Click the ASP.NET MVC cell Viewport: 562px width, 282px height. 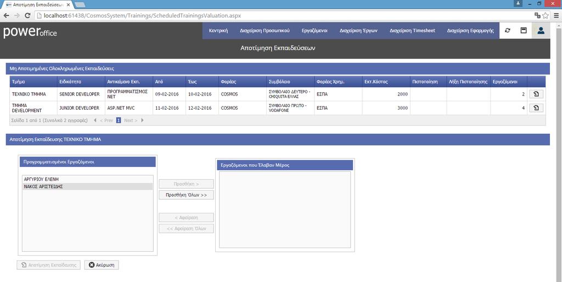pos(128,108)
